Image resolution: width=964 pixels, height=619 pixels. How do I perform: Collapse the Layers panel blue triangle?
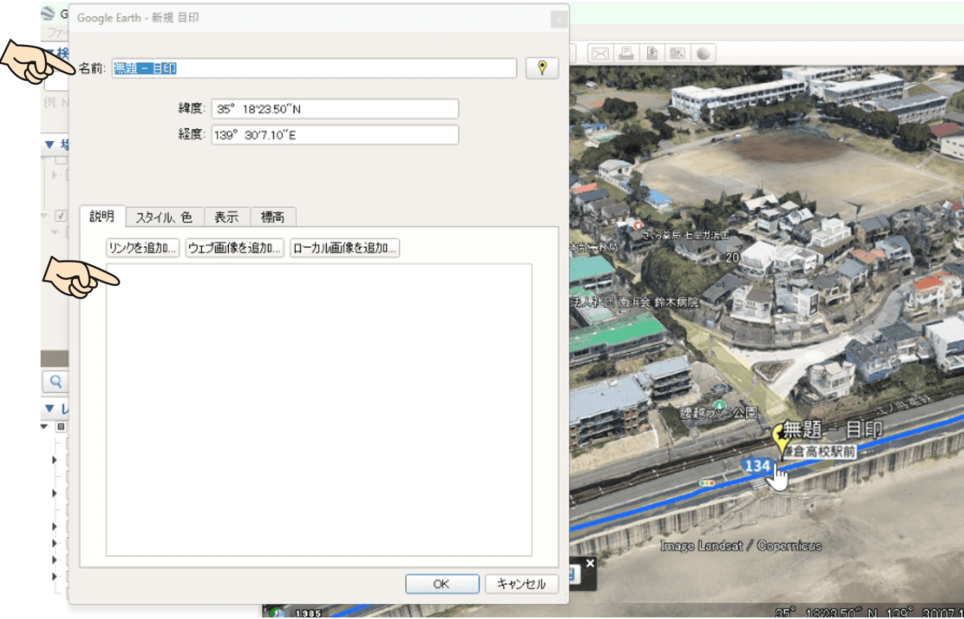pyautogui.click(x=50, y=408)
